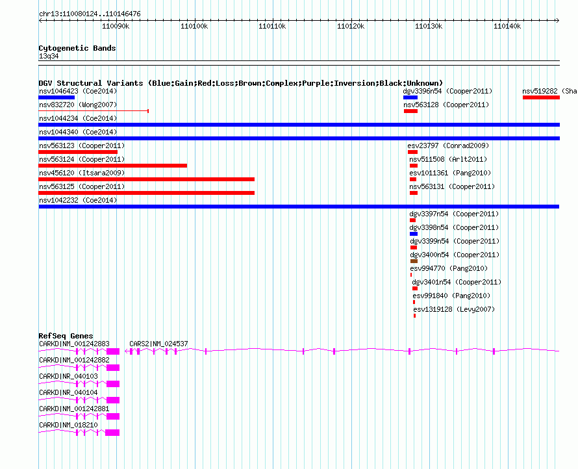The height and width of the screenshot is (469, 578).
Task: Click the dgv3396n54 (Cooper2011) label
Action: (x=447, y=91)
